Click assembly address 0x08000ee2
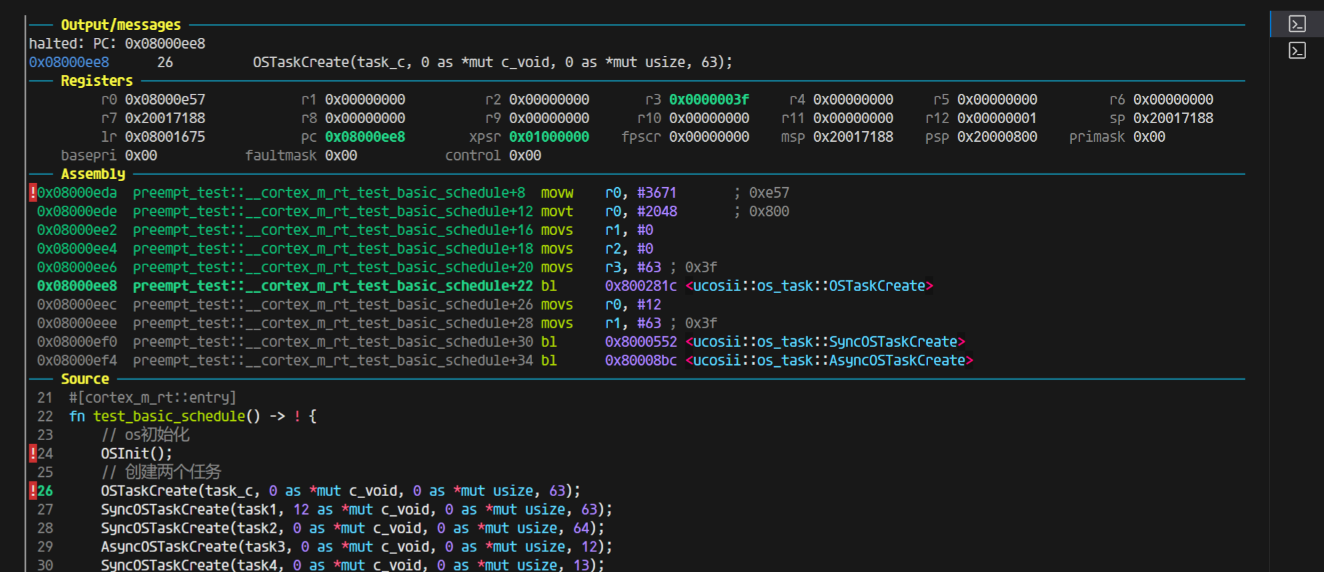 coord(77,230)
